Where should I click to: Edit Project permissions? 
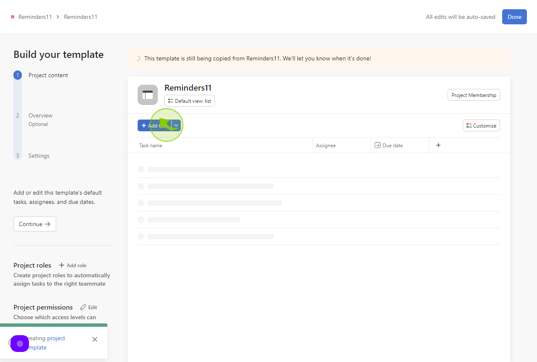[89, 307]
